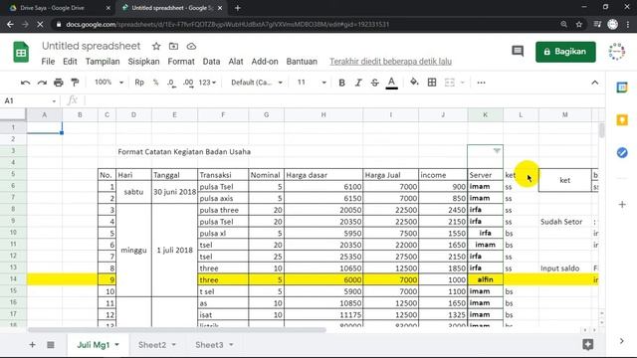Viewport: 637px width, 358px height.
Task: Add a new sheet with plus button
Action: (32, 345)
